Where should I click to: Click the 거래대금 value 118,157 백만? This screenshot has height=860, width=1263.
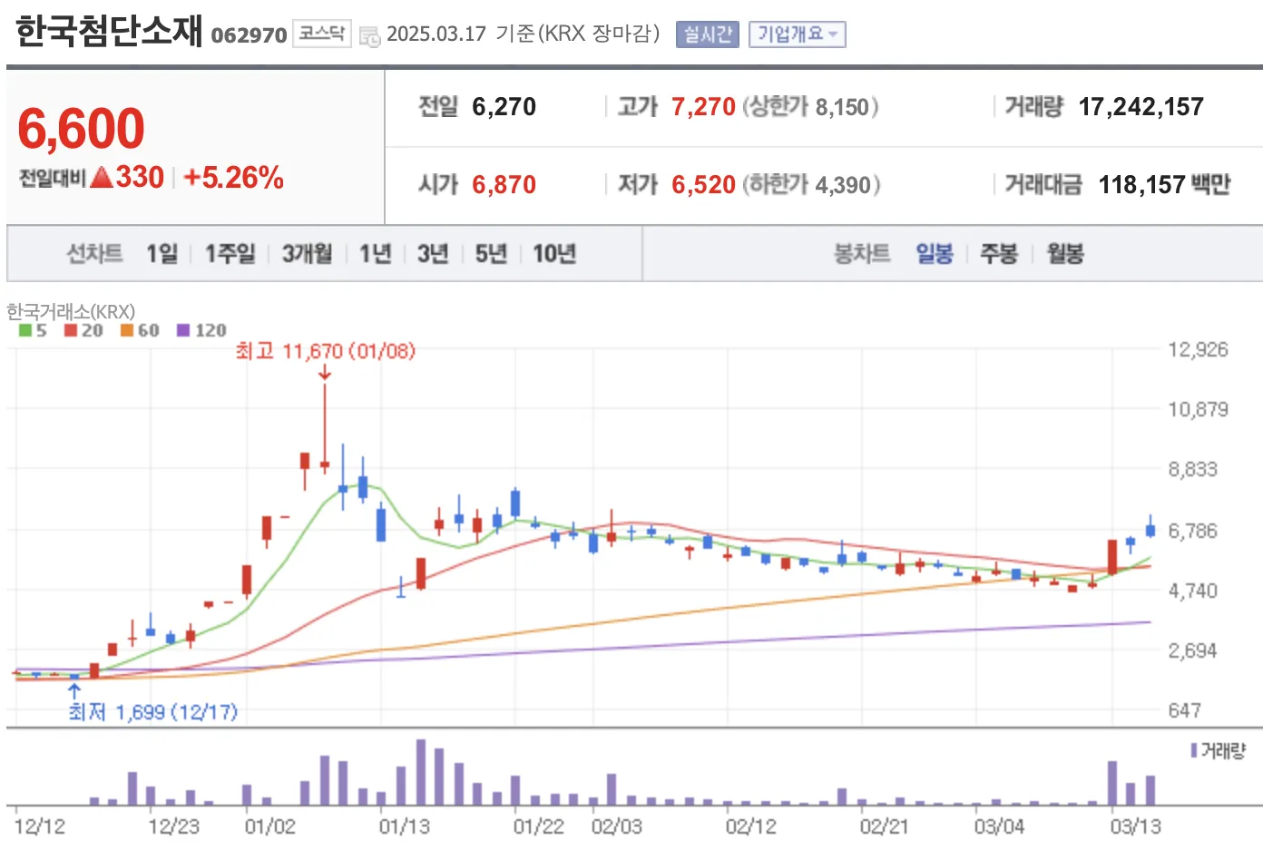click(1164, 185)
